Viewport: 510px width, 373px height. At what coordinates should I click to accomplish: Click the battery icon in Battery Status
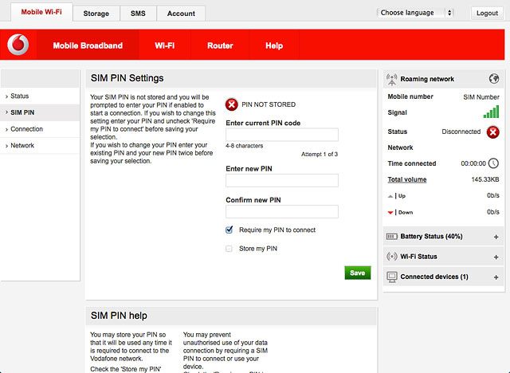(391, 237)
